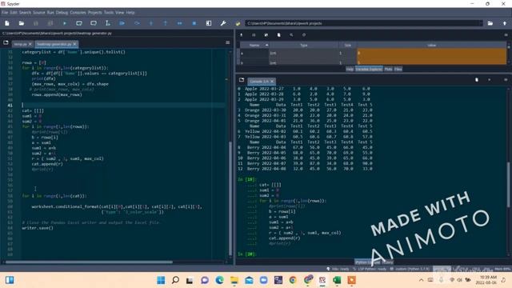Click Save data as in the Variable Explorer
The width and height of the screenshot is (512, 288).
click(x=266, y=35)
